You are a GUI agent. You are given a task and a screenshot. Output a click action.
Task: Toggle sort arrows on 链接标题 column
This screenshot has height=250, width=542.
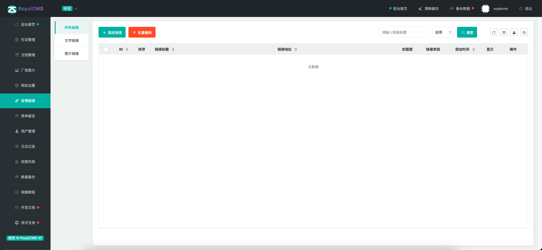[173, 49]
